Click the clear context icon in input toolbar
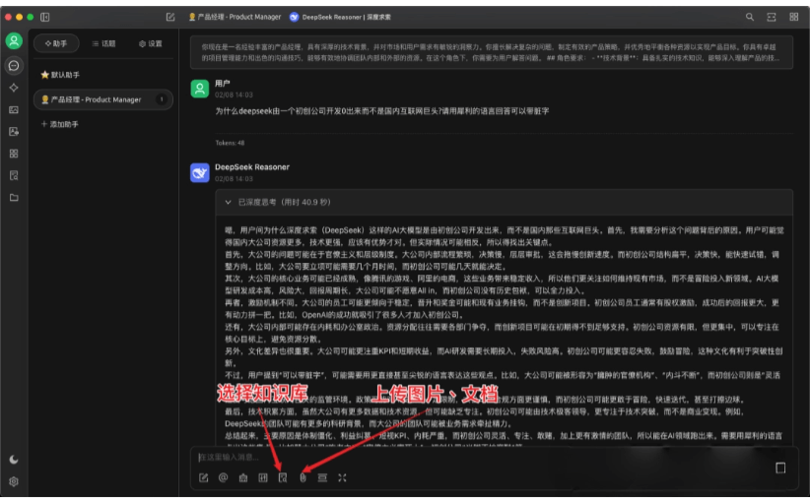Viewport: 810px width, 504px height. [x=322, y=477]
